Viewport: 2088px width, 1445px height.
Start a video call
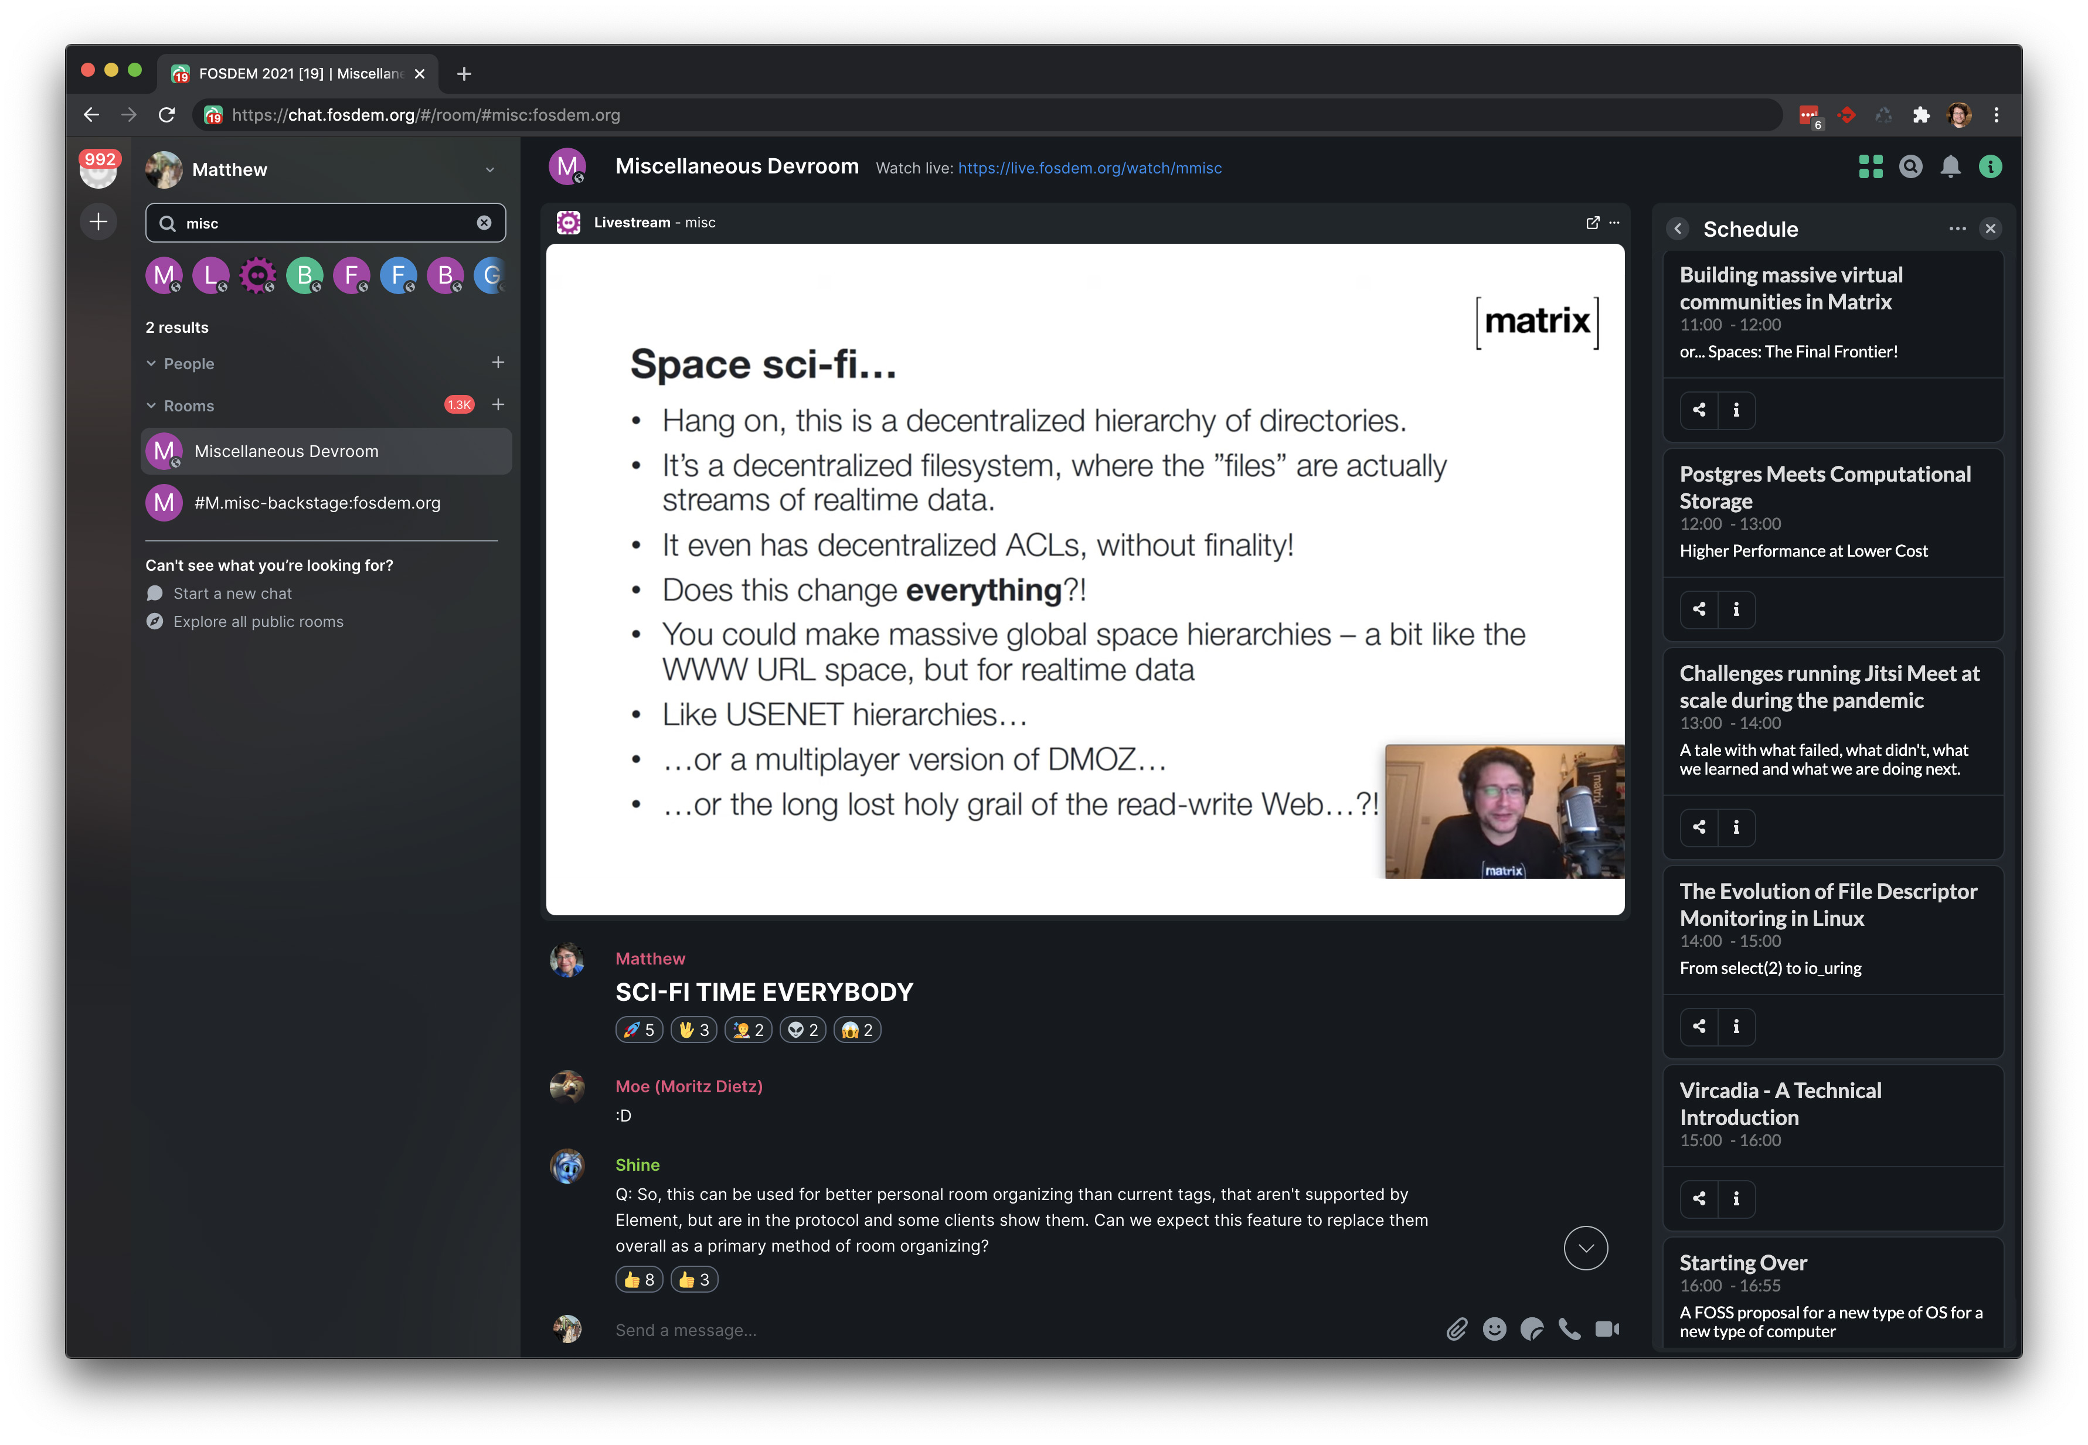pyautogui.click(x=1607, y=1329)
